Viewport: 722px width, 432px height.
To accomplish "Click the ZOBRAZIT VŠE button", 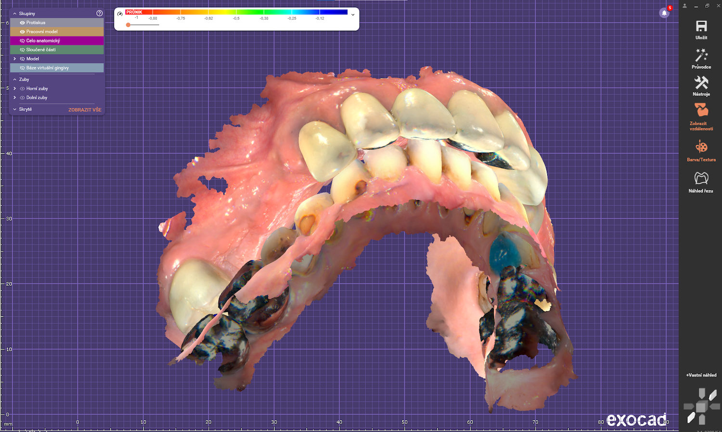I will click(x=85, y=110).
